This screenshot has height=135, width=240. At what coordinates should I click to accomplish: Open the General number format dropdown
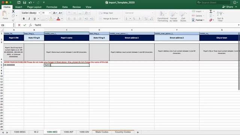click(x=139, y=13)
